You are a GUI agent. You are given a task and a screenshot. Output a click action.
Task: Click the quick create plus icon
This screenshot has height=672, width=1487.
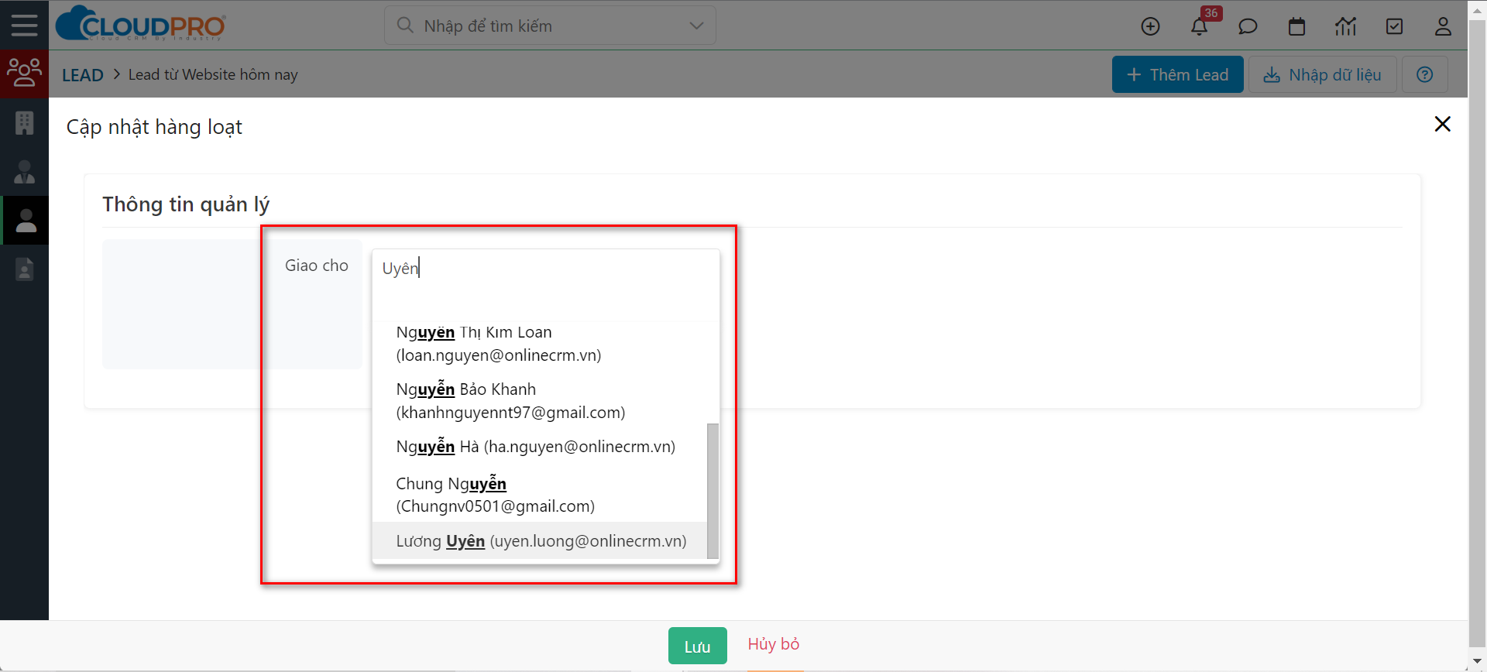1151,26
